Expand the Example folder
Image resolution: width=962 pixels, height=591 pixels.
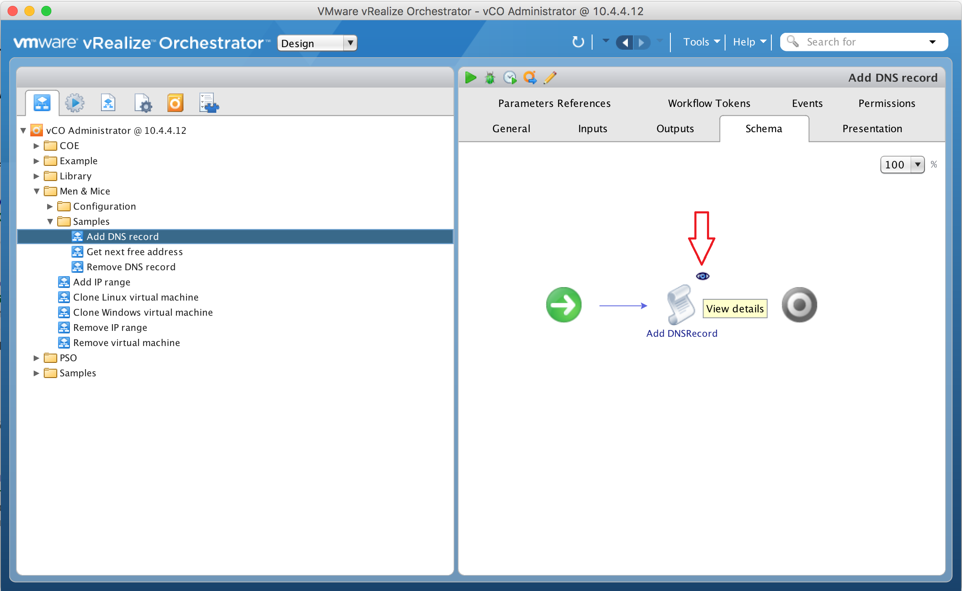pos(37,161)
